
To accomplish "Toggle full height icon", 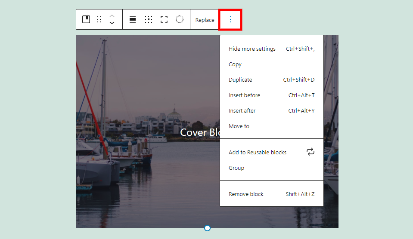I will point(164,19).
